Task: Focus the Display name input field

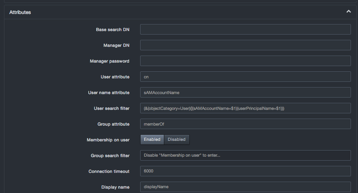Action: pos(245,187)
